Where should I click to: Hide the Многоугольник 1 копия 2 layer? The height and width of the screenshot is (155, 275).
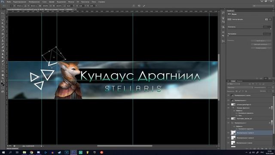228,138
